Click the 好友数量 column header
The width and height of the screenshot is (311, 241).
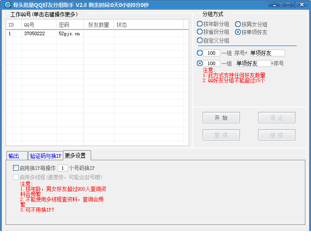(99, 25)
